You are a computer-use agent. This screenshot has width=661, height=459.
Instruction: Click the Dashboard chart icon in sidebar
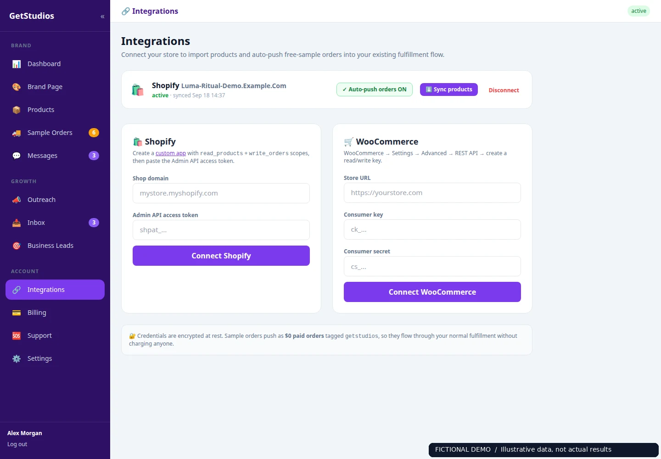17,64
